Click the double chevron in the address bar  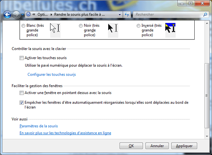click(x=34, y=14)
